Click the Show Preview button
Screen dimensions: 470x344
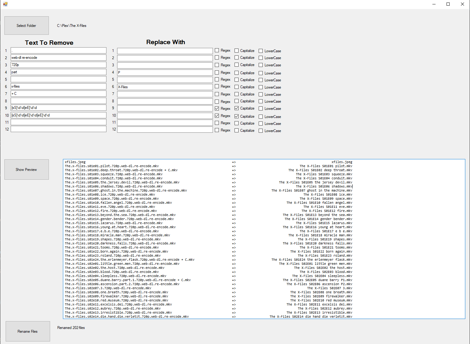pos(27,169)
